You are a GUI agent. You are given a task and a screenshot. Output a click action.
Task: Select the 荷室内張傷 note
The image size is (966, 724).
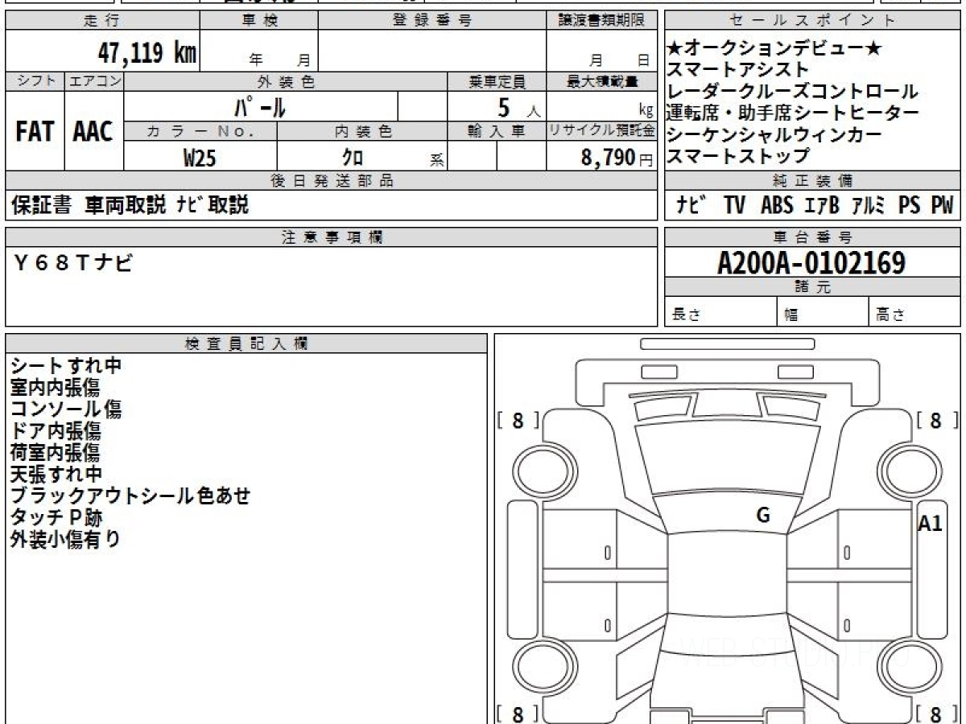pyautogui.click(x=56, y=453)
